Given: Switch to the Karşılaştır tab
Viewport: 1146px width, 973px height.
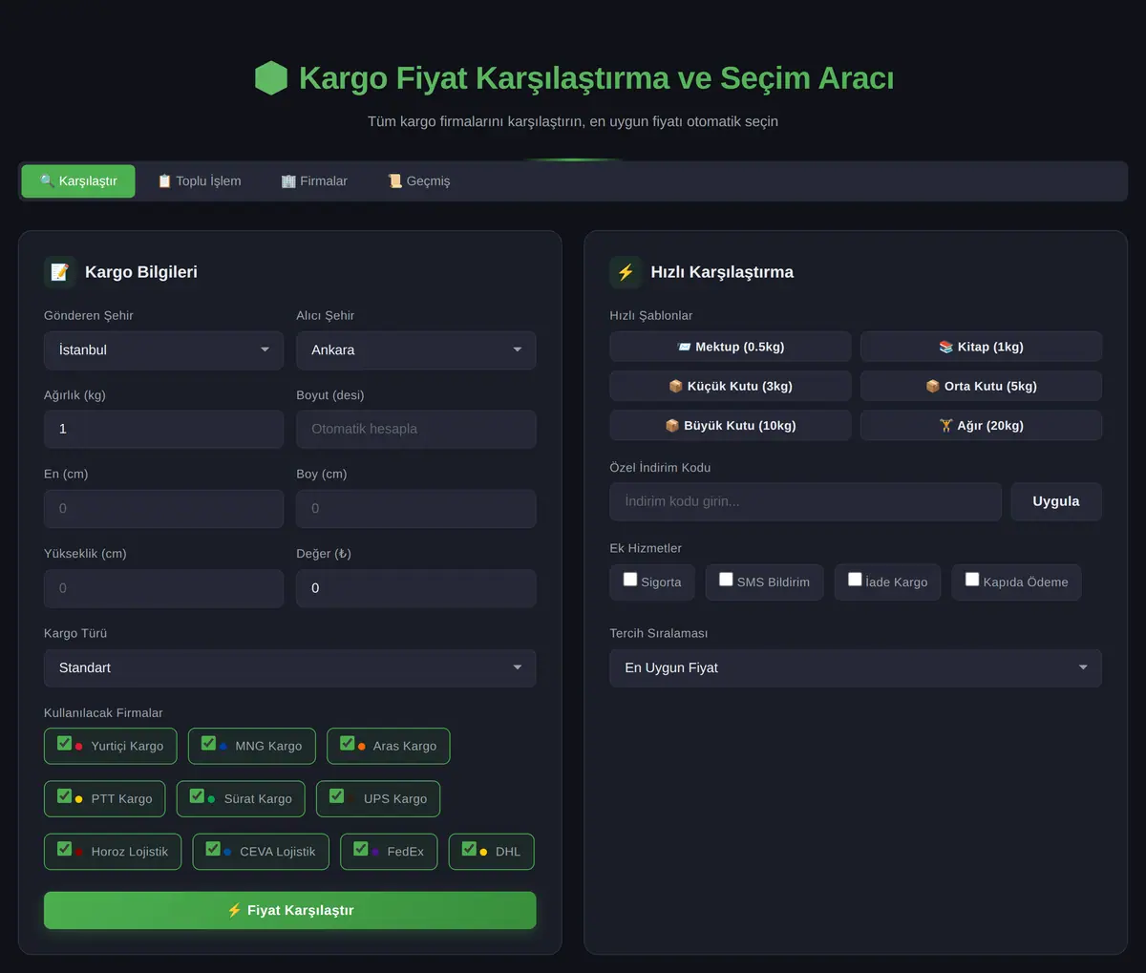Looking at the screenshot, I should click(78, 181).
